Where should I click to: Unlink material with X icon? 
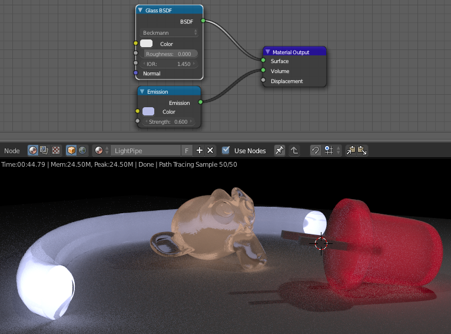tap(210, 150)
